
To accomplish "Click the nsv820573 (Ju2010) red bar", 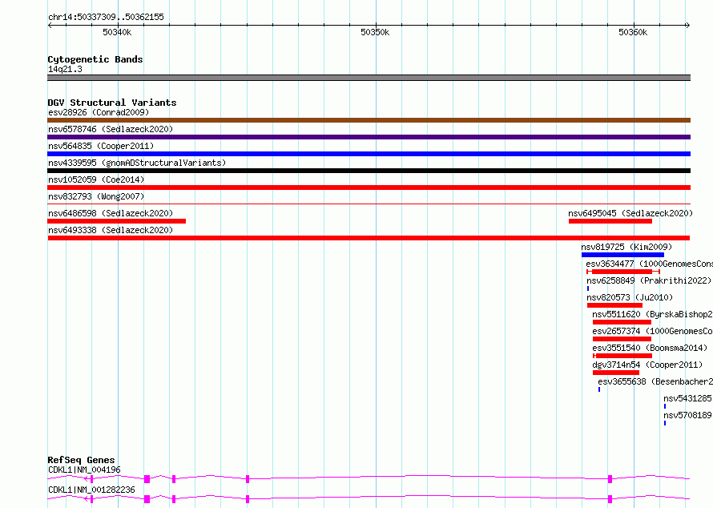I will coord(614,305).
